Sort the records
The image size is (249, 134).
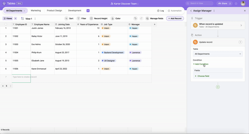pyautogui.click(x=69, y=19)
